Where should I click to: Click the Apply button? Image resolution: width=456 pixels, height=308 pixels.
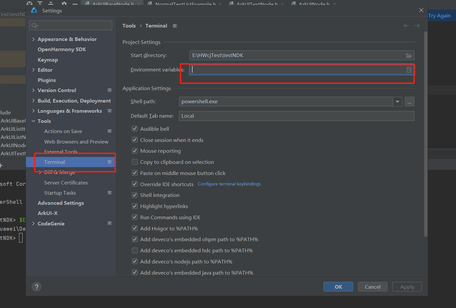[407, 287]
